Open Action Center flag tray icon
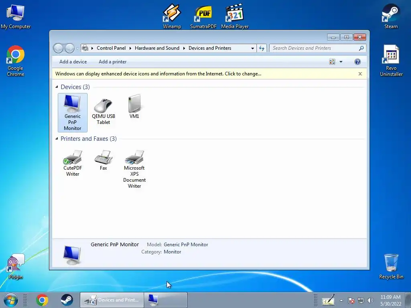The width and height of the screenshot is (411, 308). [x=351, y=300]
